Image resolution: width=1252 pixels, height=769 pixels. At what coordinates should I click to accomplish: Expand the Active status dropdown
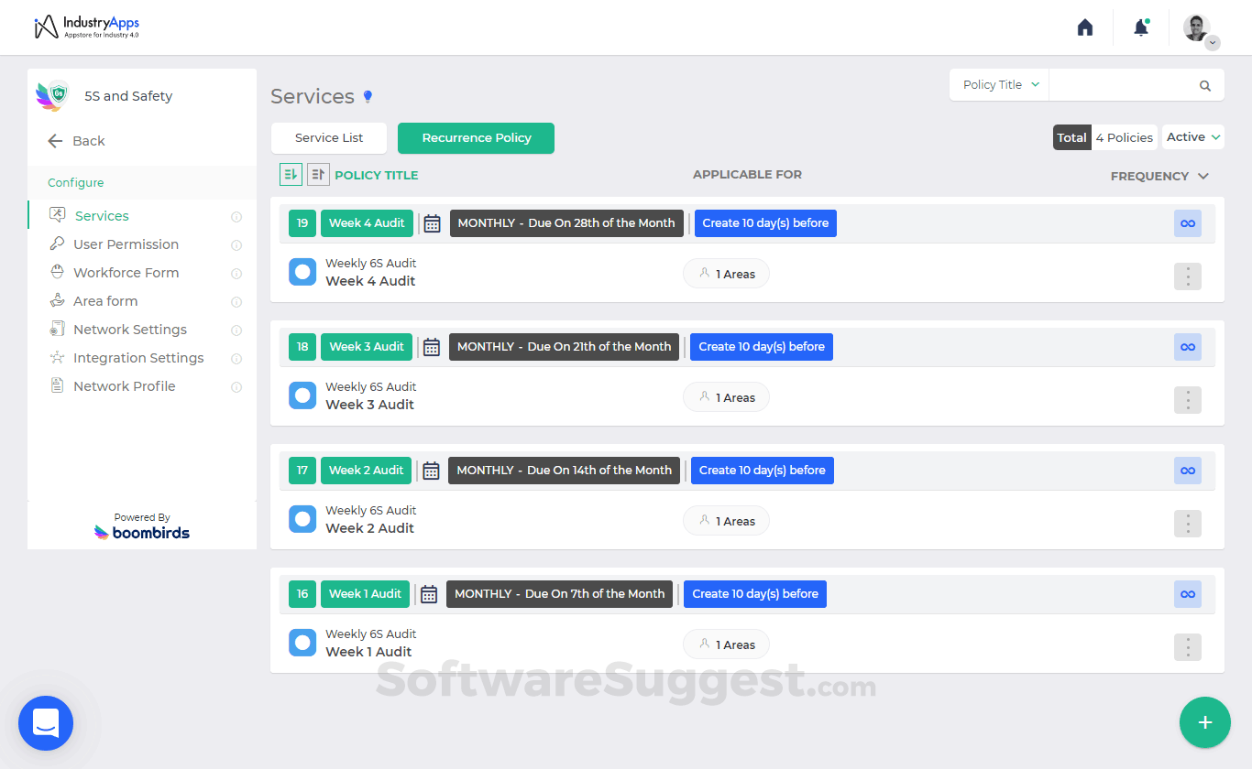1193,137
